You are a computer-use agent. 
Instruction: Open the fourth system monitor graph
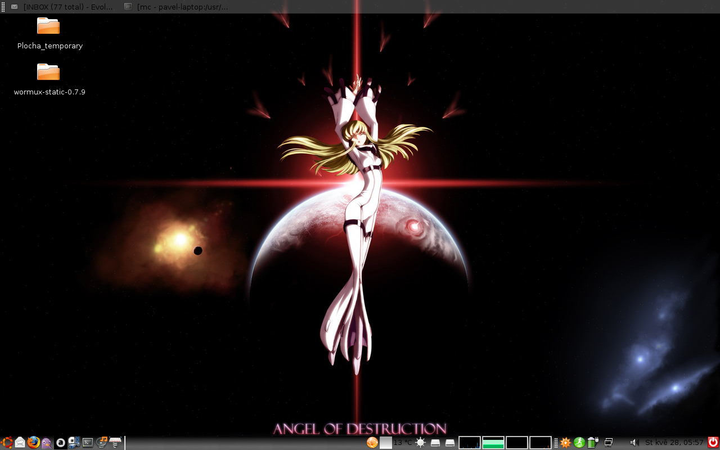click(541, 443)
